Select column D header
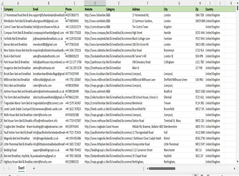Viewport: 239px width, 176px height. tap(95, 3)
